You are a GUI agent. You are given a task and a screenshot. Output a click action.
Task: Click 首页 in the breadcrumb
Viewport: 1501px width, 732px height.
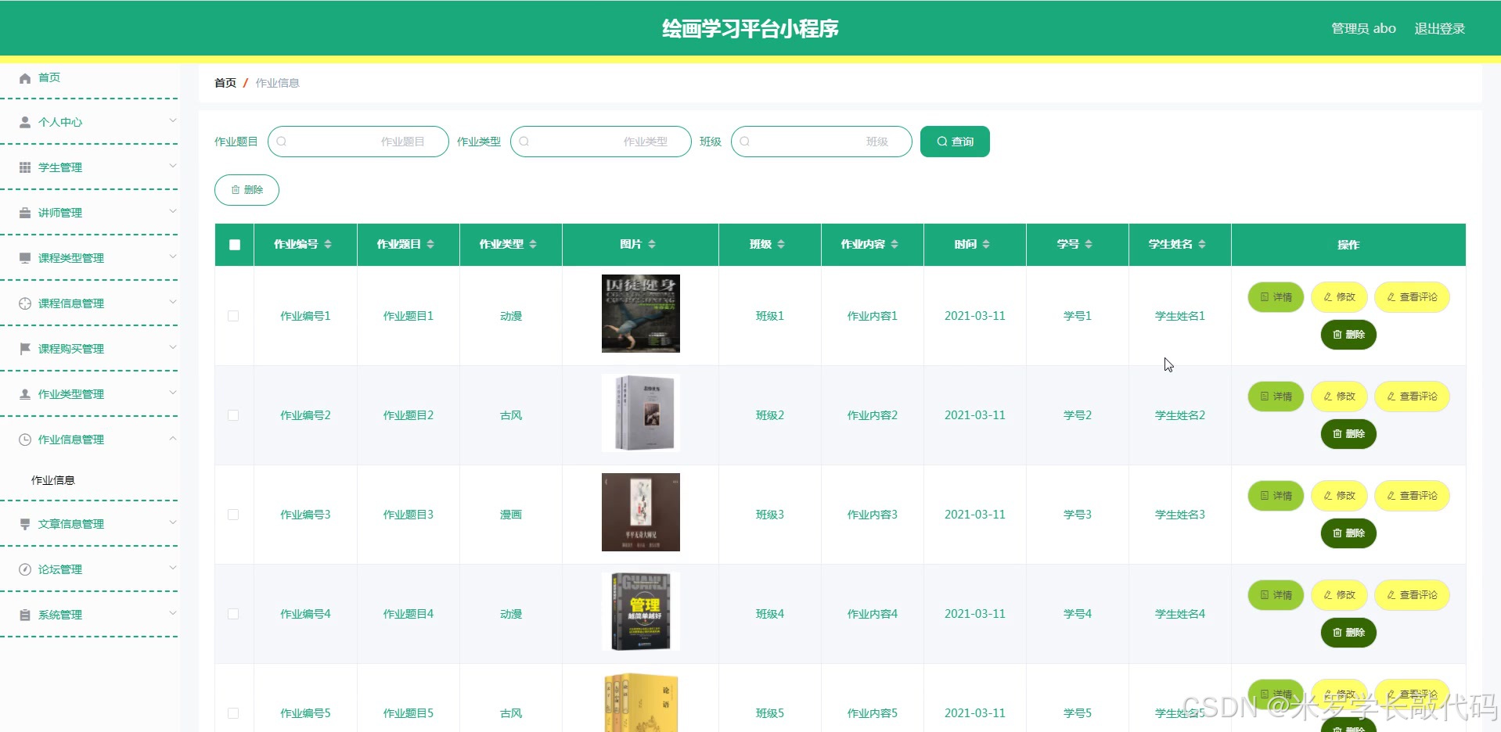click(225, 83)
